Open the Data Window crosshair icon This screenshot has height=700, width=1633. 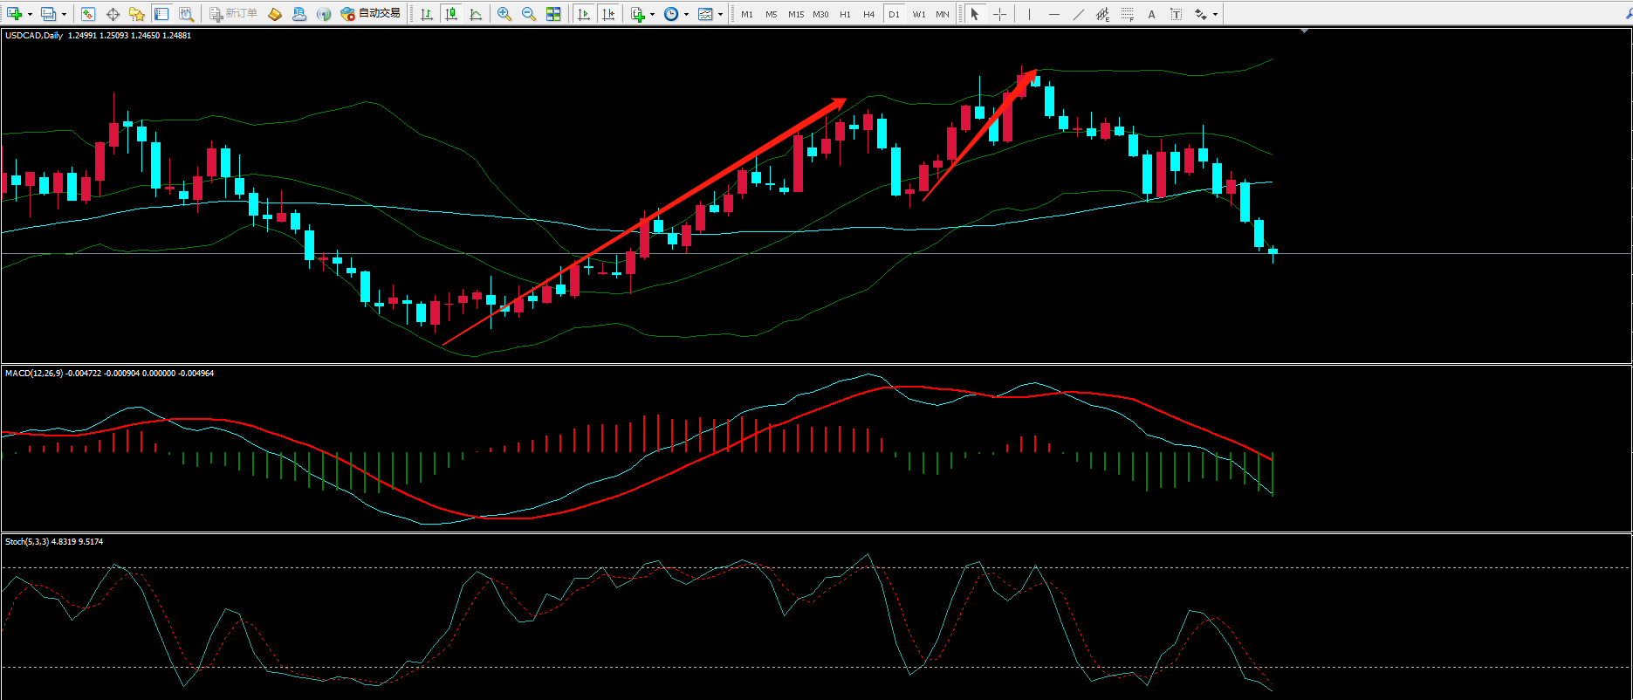click(113, 14)
